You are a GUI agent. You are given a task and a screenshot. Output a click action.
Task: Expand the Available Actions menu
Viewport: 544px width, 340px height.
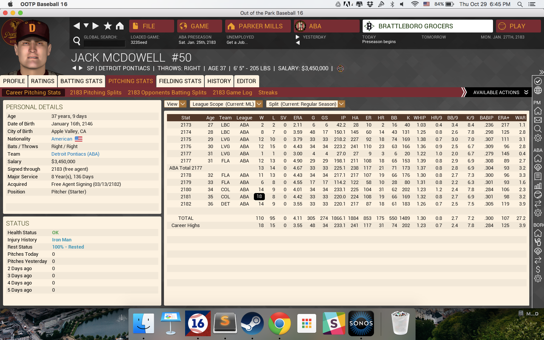coord(500,92)
